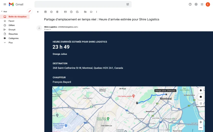The image size is (213, 132).
Task: Open the main menu hamburger icon
Action: click(x=5, y=4)
